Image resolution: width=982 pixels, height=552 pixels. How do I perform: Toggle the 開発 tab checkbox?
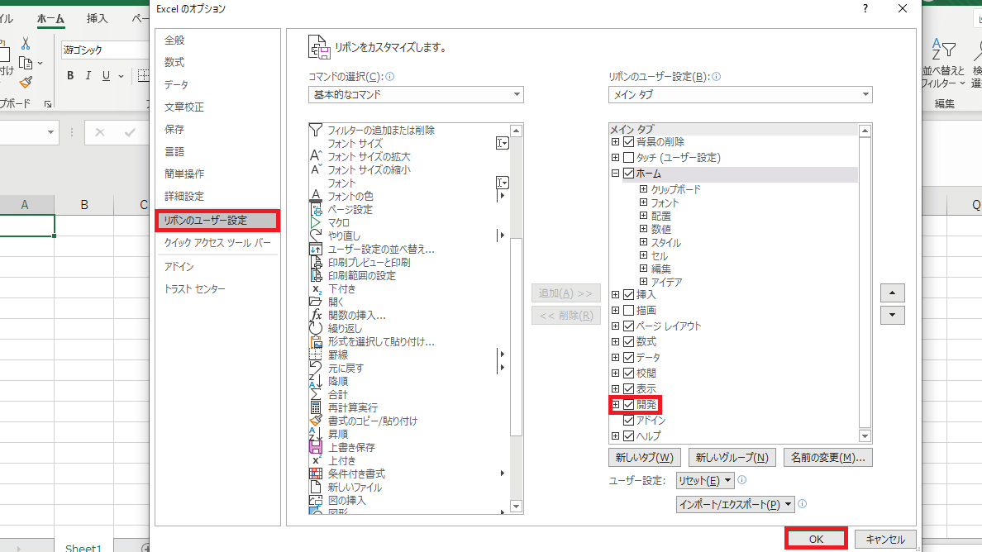[629, 405]
